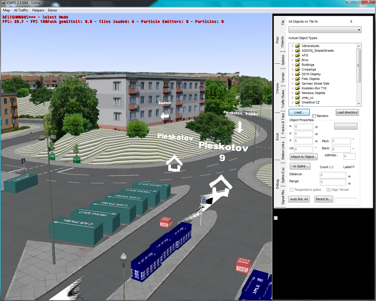Switch to the Splines tab
This screenshot has width=376, height=301.
(283, 60)
